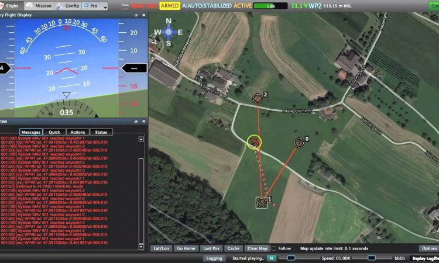Image resolution: width=439 pixels, height=263 pixels.
Task: Enable the Follow checkbox
Action: point(273,248)
